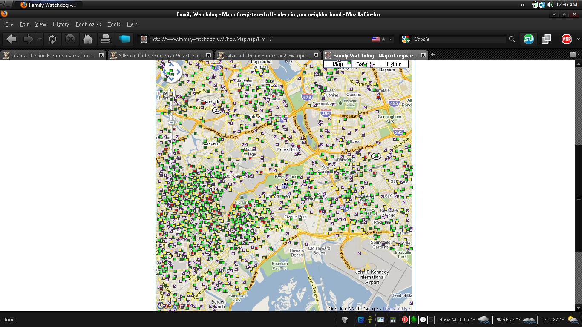
Task: Go to the Home page icon
Action: point(88,39)
